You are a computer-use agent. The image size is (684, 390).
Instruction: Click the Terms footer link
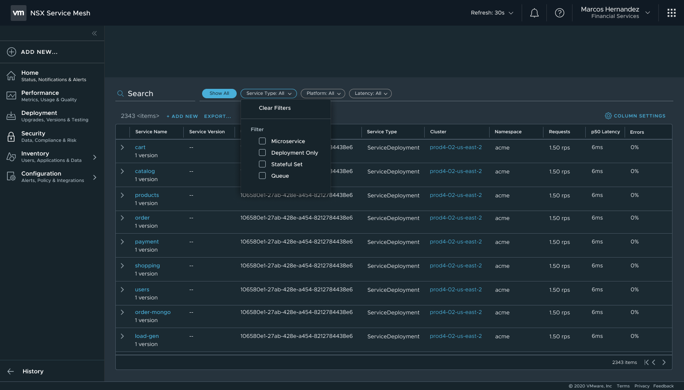623,386
